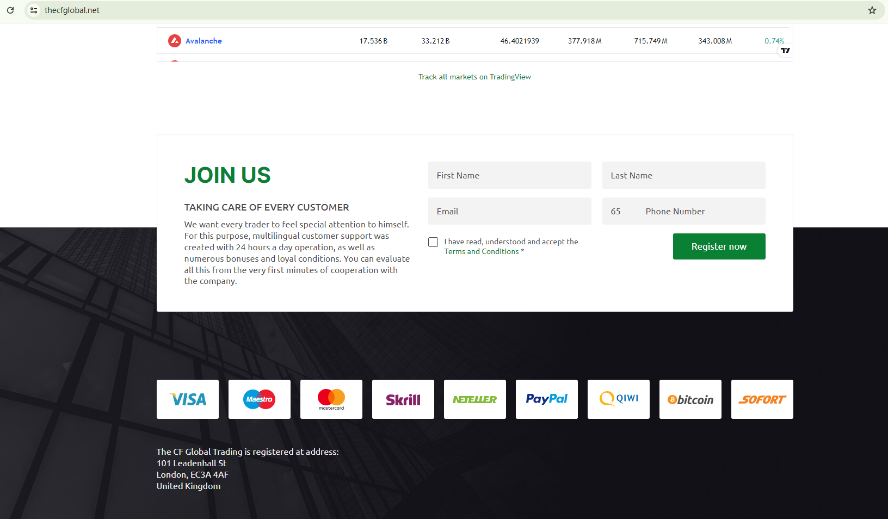Open the Avalanche market link

[203, 41]
